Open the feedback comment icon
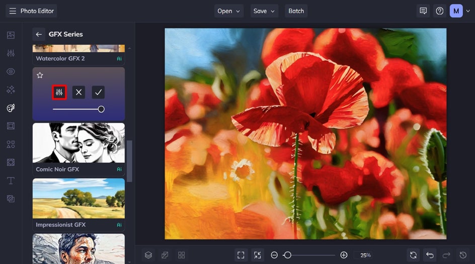Image resolution: width=475 pixels, height=264 pixels. click(423, 11)
